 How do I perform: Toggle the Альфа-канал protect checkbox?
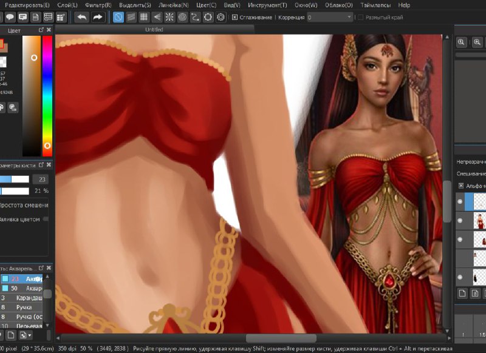click(461, 186)
